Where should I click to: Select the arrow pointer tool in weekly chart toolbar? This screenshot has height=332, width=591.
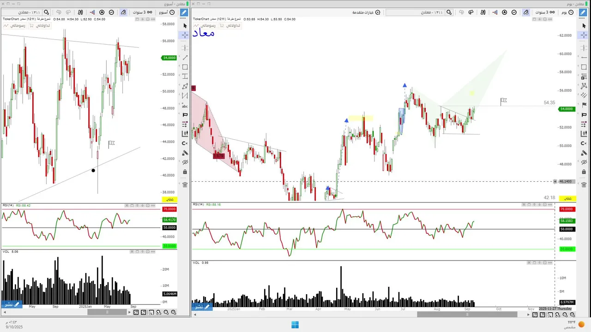point(185,26)
